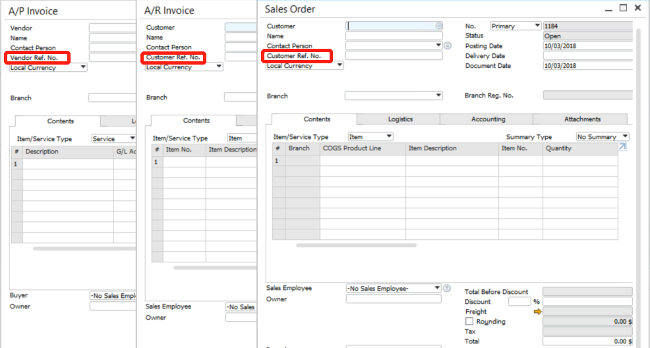The width and height of the screenshot is (650, 348).
Task: Close the Sales Order window
Action: (637, 8)
